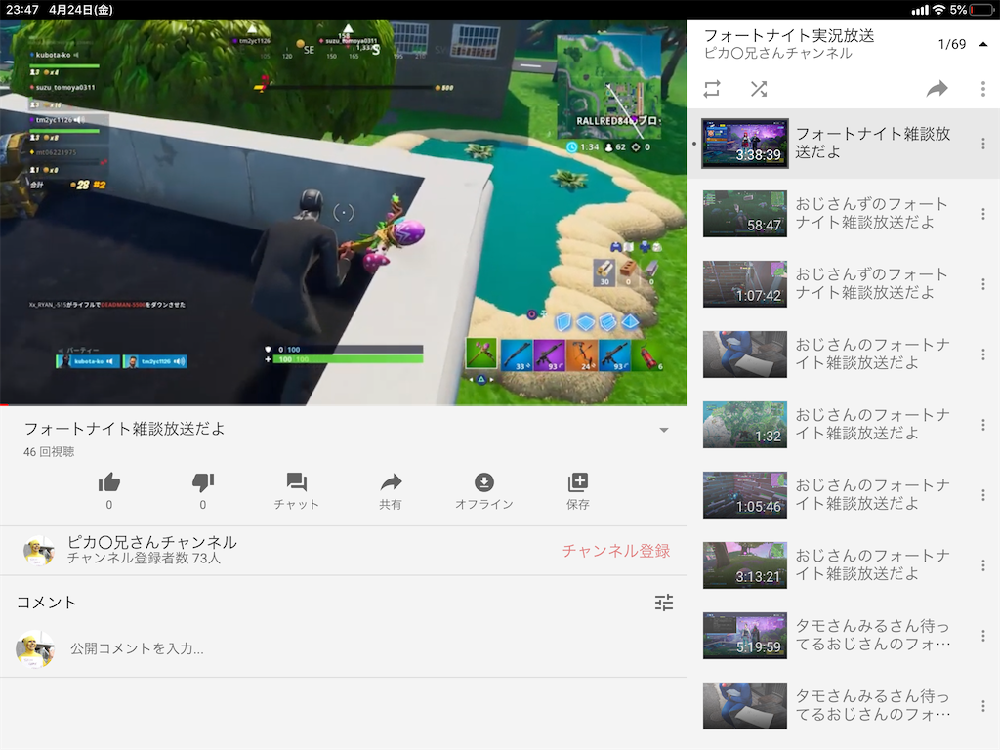Tap the dislike thumbs-down icon

click(203, 482)
